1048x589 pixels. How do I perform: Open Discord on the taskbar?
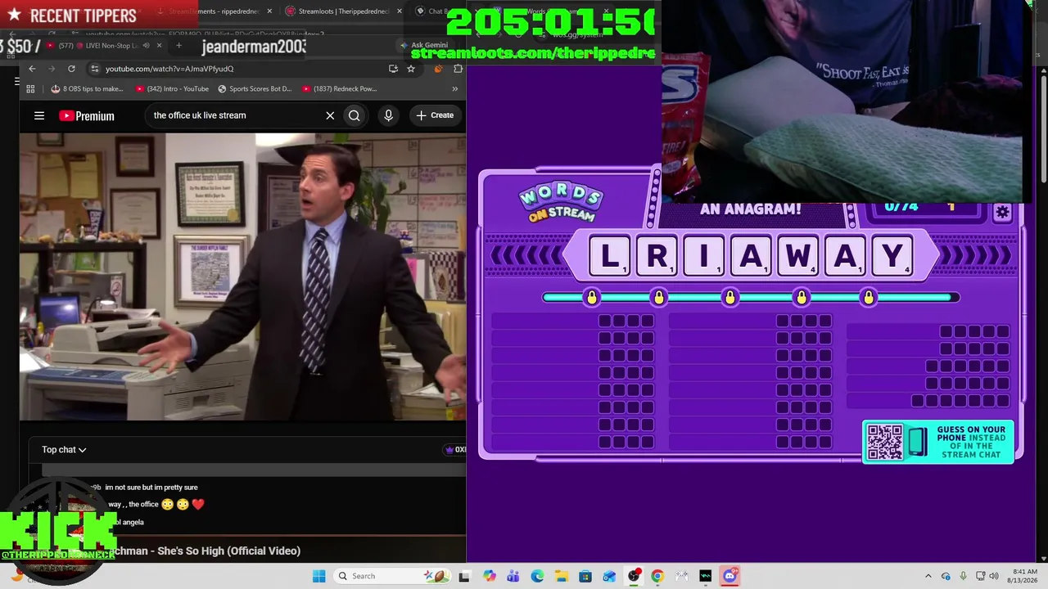click(730, 576)
